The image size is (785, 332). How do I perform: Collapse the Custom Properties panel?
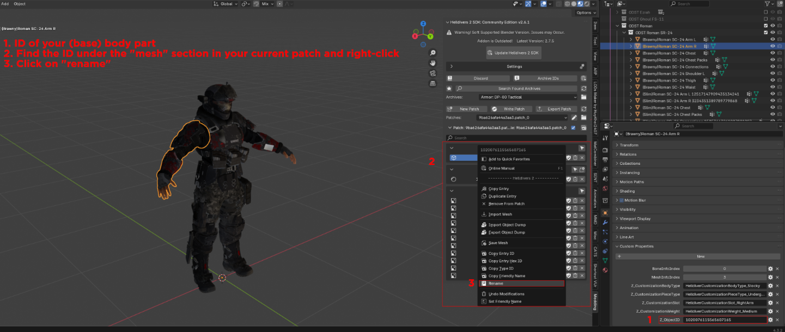point(697,247)
